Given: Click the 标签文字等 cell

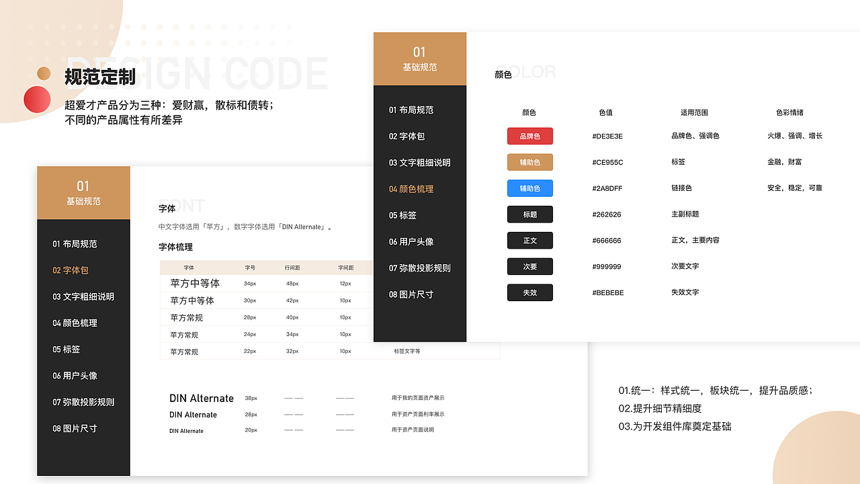Looking at the screenshot, I should pyautogui.click(x=407, y=352).
